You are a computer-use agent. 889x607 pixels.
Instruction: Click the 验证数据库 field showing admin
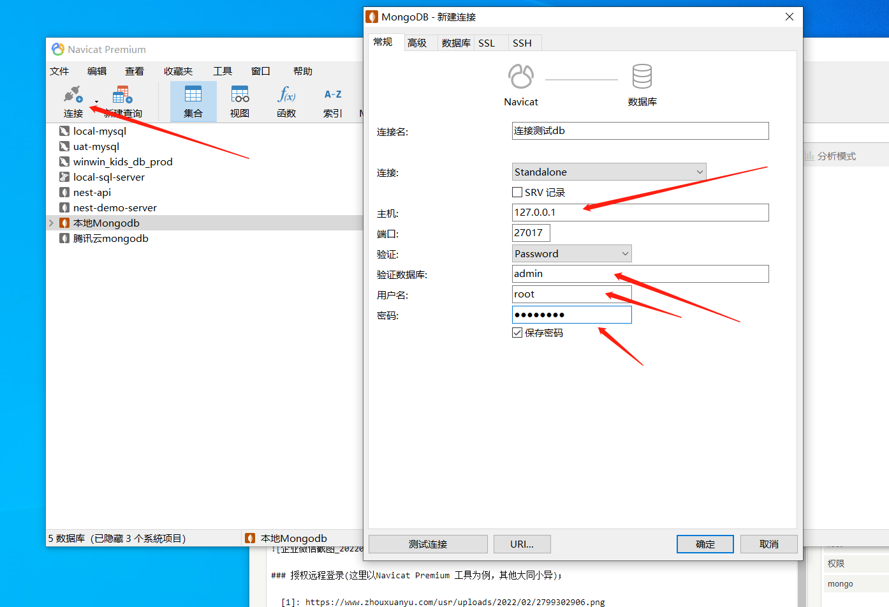640,274
